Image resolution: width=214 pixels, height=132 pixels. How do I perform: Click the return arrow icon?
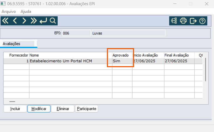point(43,21)
